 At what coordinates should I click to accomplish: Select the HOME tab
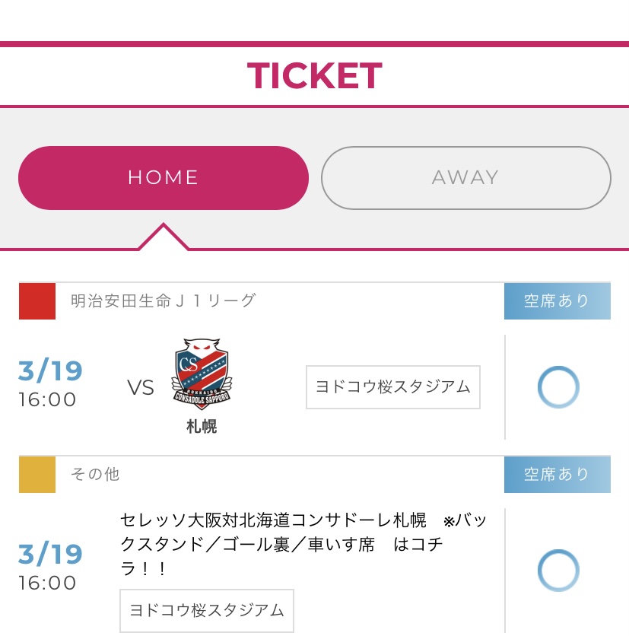click(x=163, y=178)
